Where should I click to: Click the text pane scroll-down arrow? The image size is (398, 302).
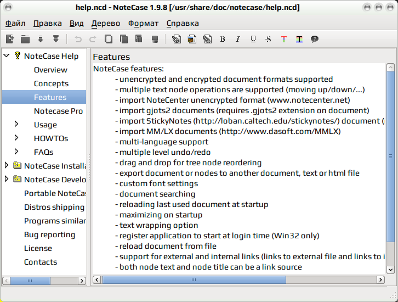[390, 270]
